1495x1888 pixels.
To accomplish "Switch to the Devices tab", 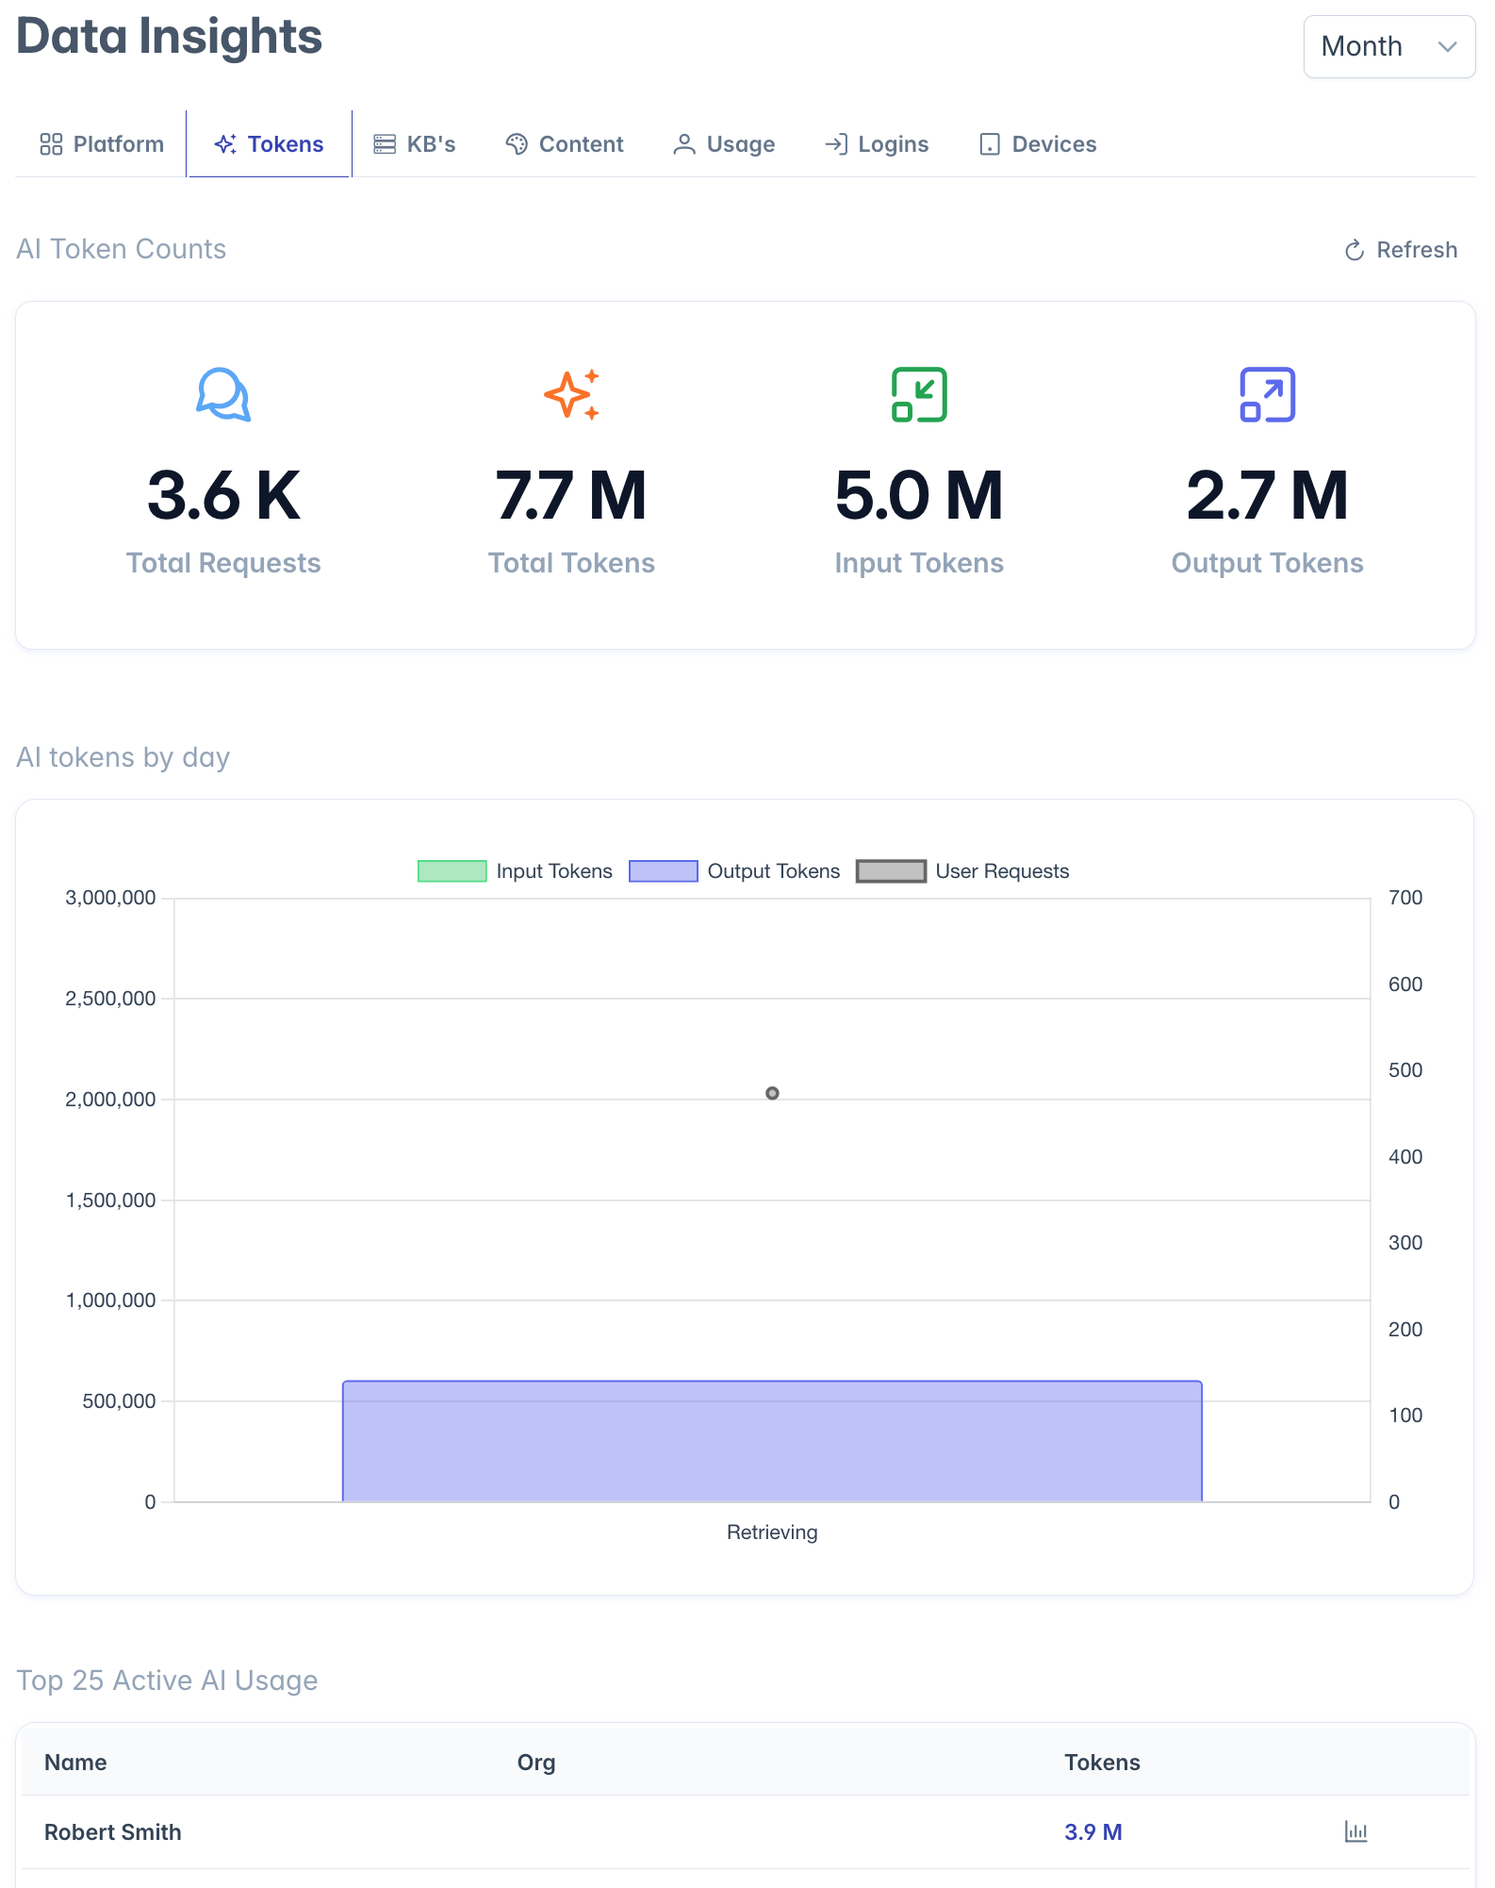I will [1038, 144].
